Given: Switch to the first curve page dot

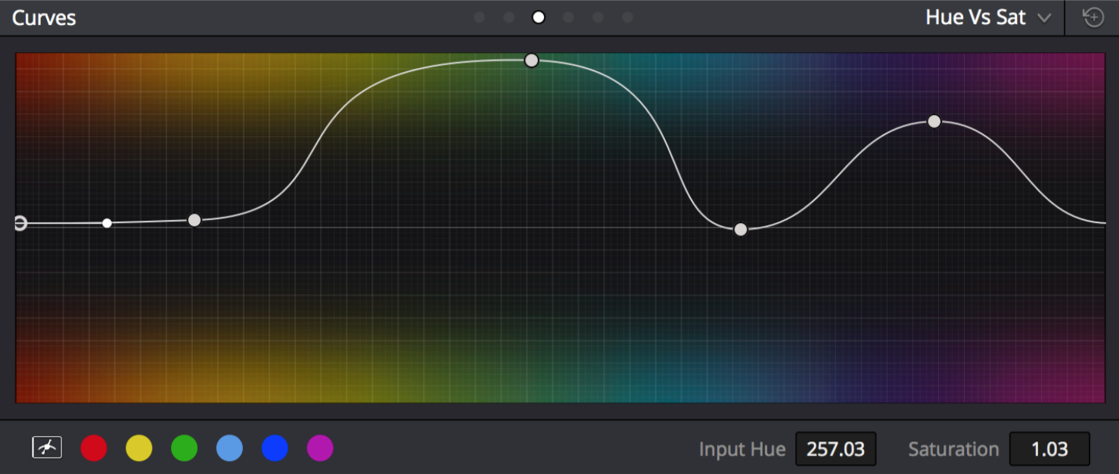Looking at the screenshot, I should (479, 17).
